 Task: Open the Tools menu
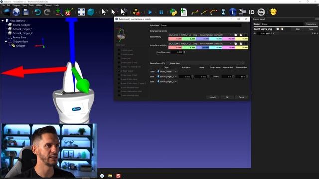click(31, 5)
